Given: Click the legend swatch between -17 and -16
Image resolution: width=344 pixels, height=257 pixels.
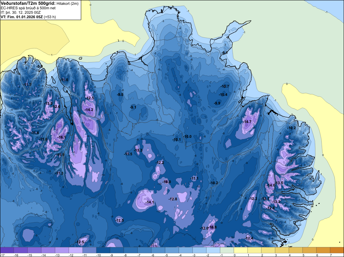Looking at the screenshot, I should [7, 250].
